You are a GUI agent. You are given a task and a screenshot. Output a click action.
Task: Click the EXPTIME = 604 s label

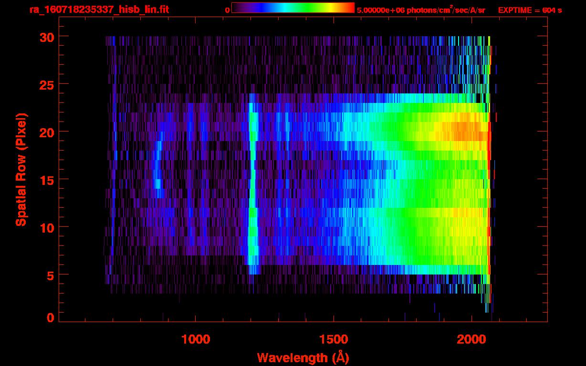530,10
